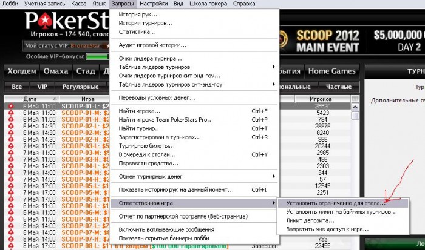
Task: Select the Регулярные filter tab
Action: (x=81, y=87)
